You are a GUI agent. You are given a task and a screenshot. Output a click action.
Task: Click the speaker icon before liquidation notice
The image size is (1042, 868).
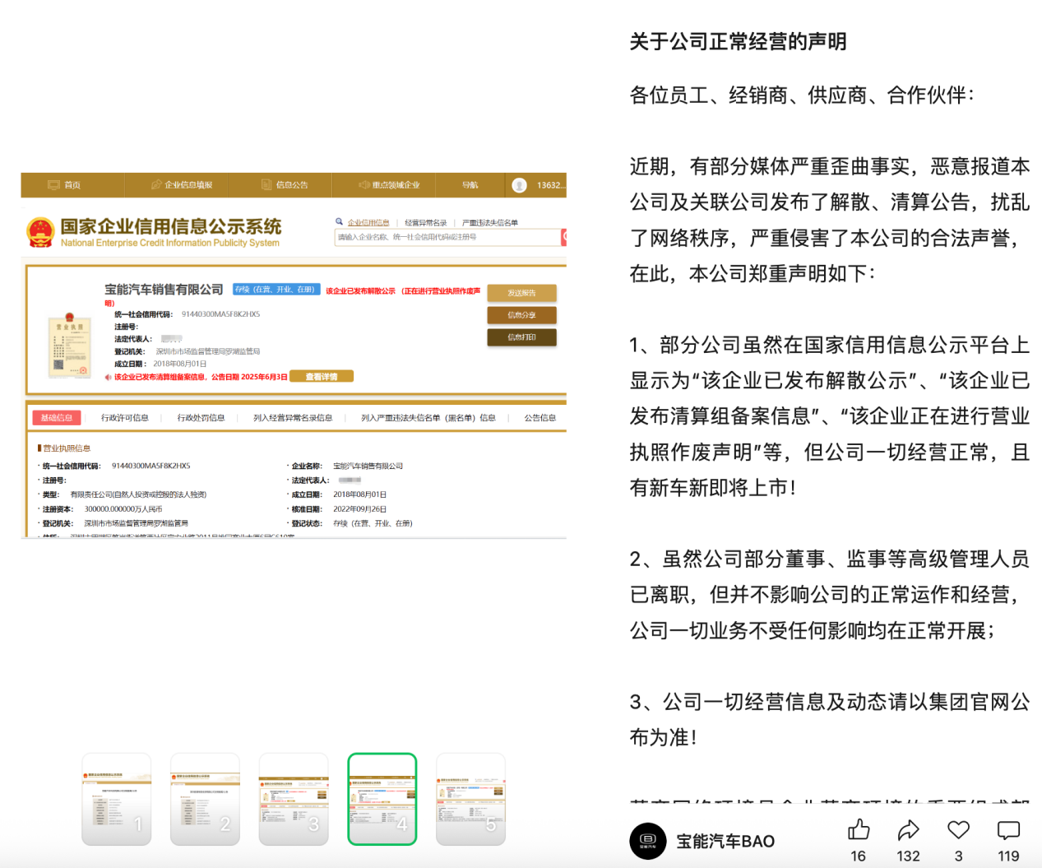tap(108, 377)
